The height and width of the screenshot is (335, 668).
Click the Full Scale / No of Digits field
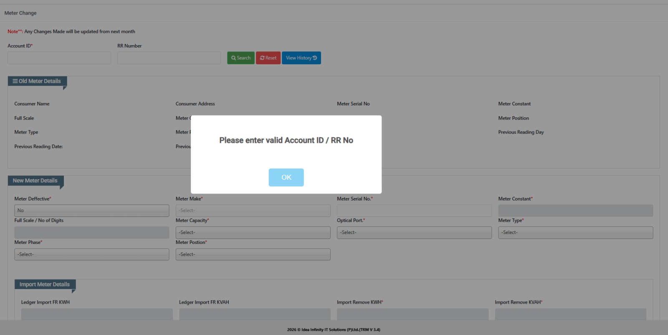pos(92,233)
